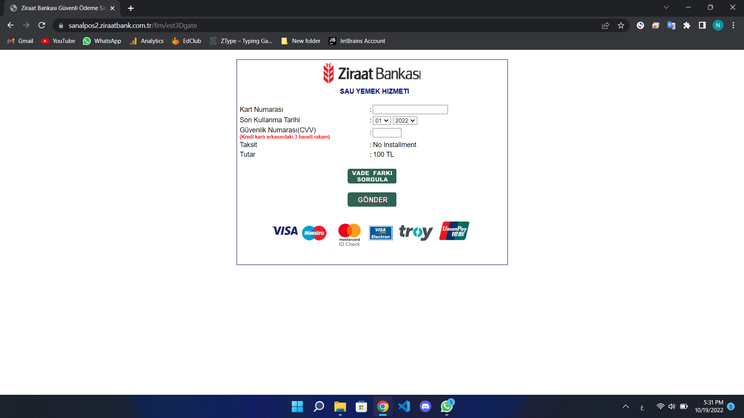Click the share page icon
The width and height of the screenshot is (744, 418).
(x=605, y=26)
